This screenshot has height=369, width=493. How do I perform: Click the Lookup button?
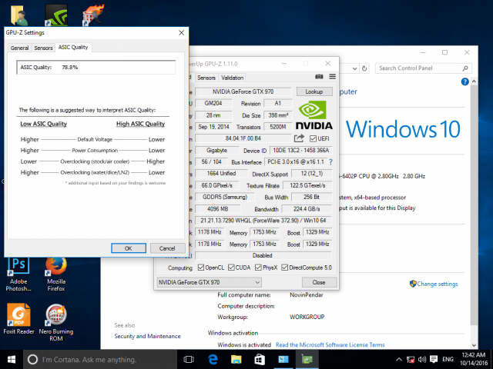coord(314,91)
